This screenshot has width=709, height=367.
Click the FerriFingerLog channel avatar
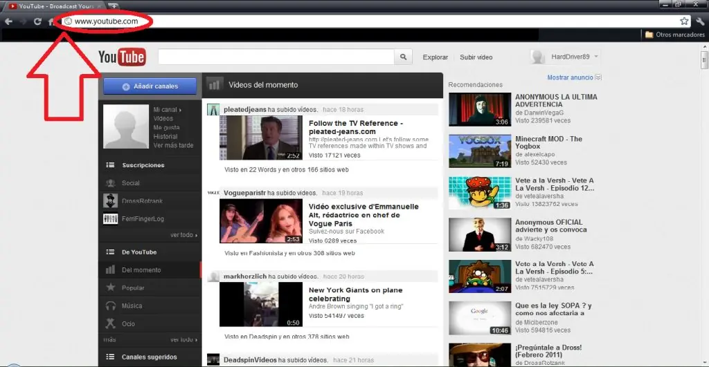point(110,219)
